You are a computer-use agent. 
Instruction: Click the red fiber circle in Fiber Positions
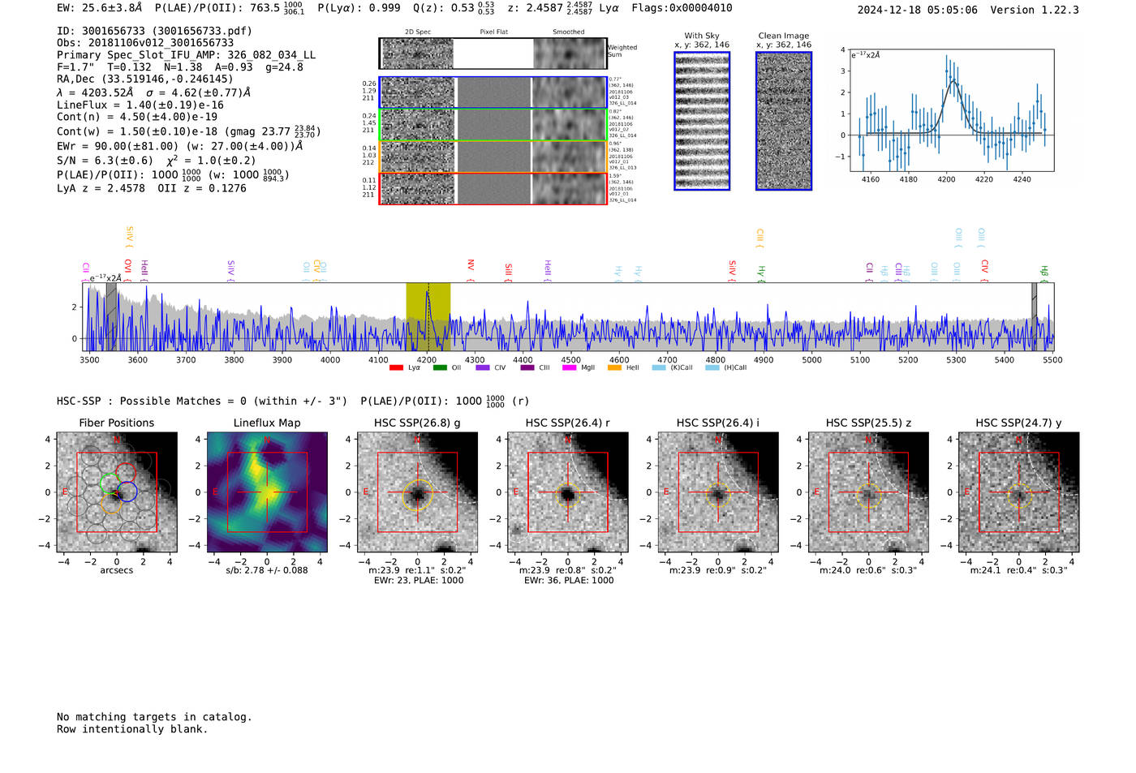pos(126,473)
